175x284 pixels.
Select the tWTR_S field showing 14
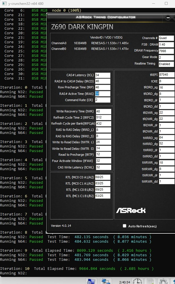pyautogui.click(x=103, y=149)
